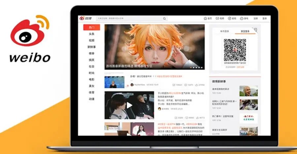Image resolution: width=297 pixels, height=154 pixels.
Task: Open the 家居与生活美学 news item title
Action: [x=219, y=130]
